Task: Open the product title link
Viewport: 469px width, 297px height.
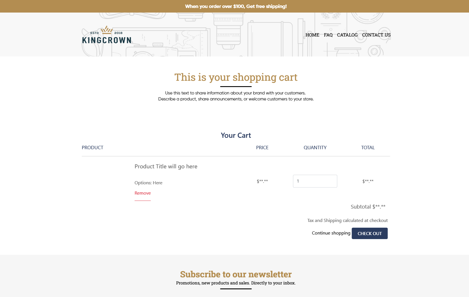Action: (166, 166)
